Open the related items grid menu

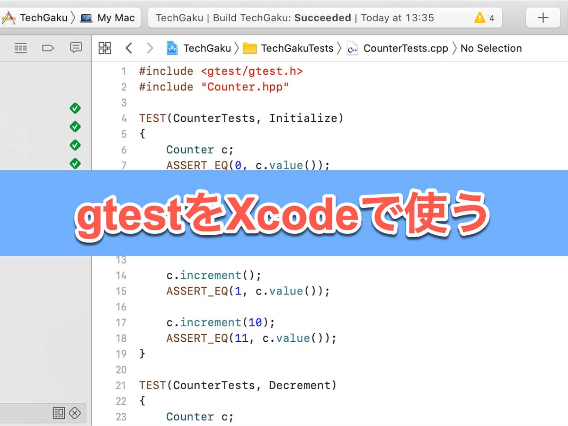click(x=105, y=48)
